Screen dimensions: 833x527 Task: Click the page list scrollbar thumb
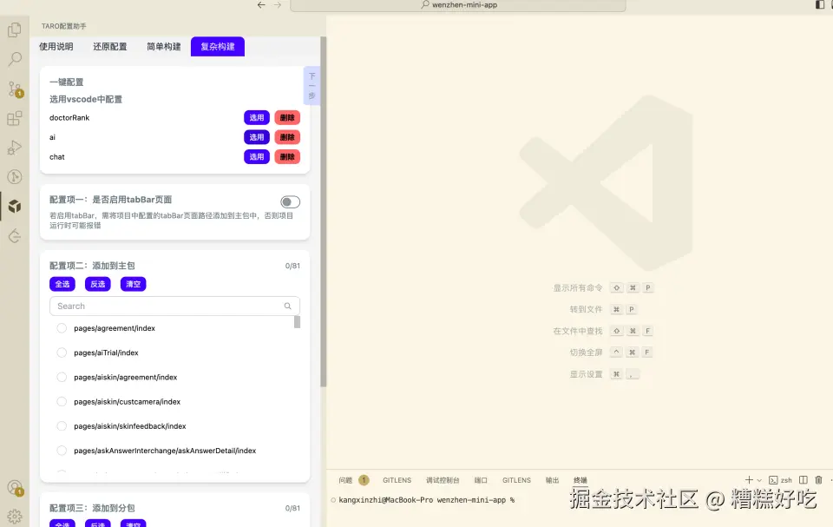[x=297, y=322]
